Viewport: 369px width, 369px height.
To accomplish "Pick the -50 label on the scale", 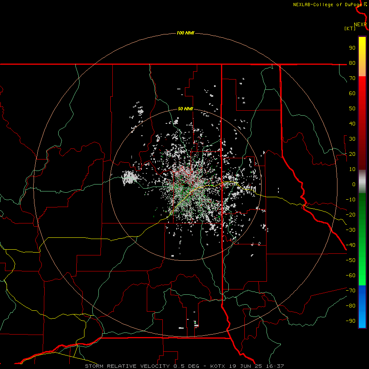I will coord(351,260).
